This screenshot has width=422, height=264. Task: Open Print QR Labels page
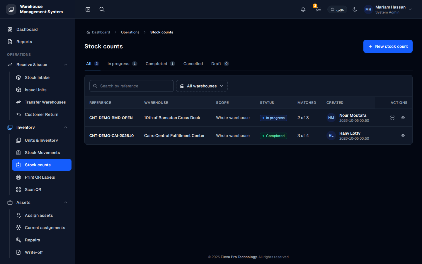[42, 177]
